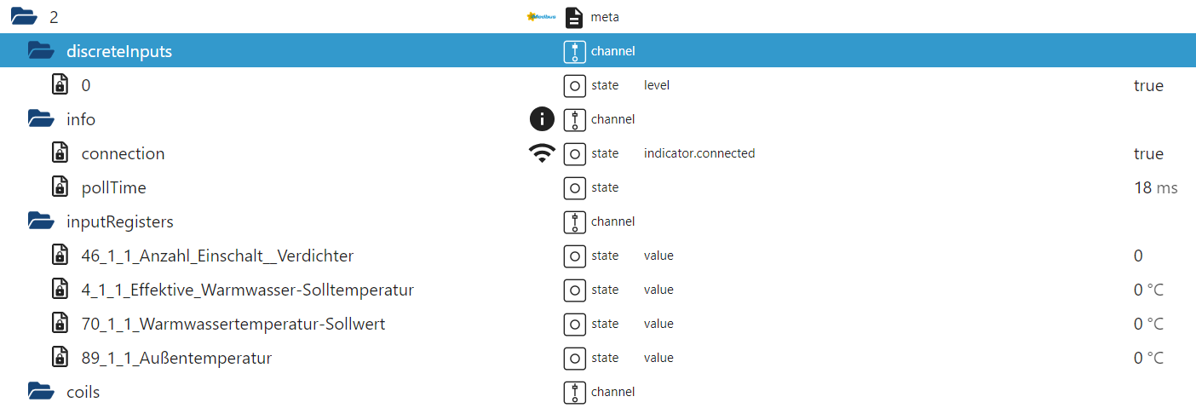Click the true value of discrete input 0
1196x408 pixels.
click(1148, 85)
